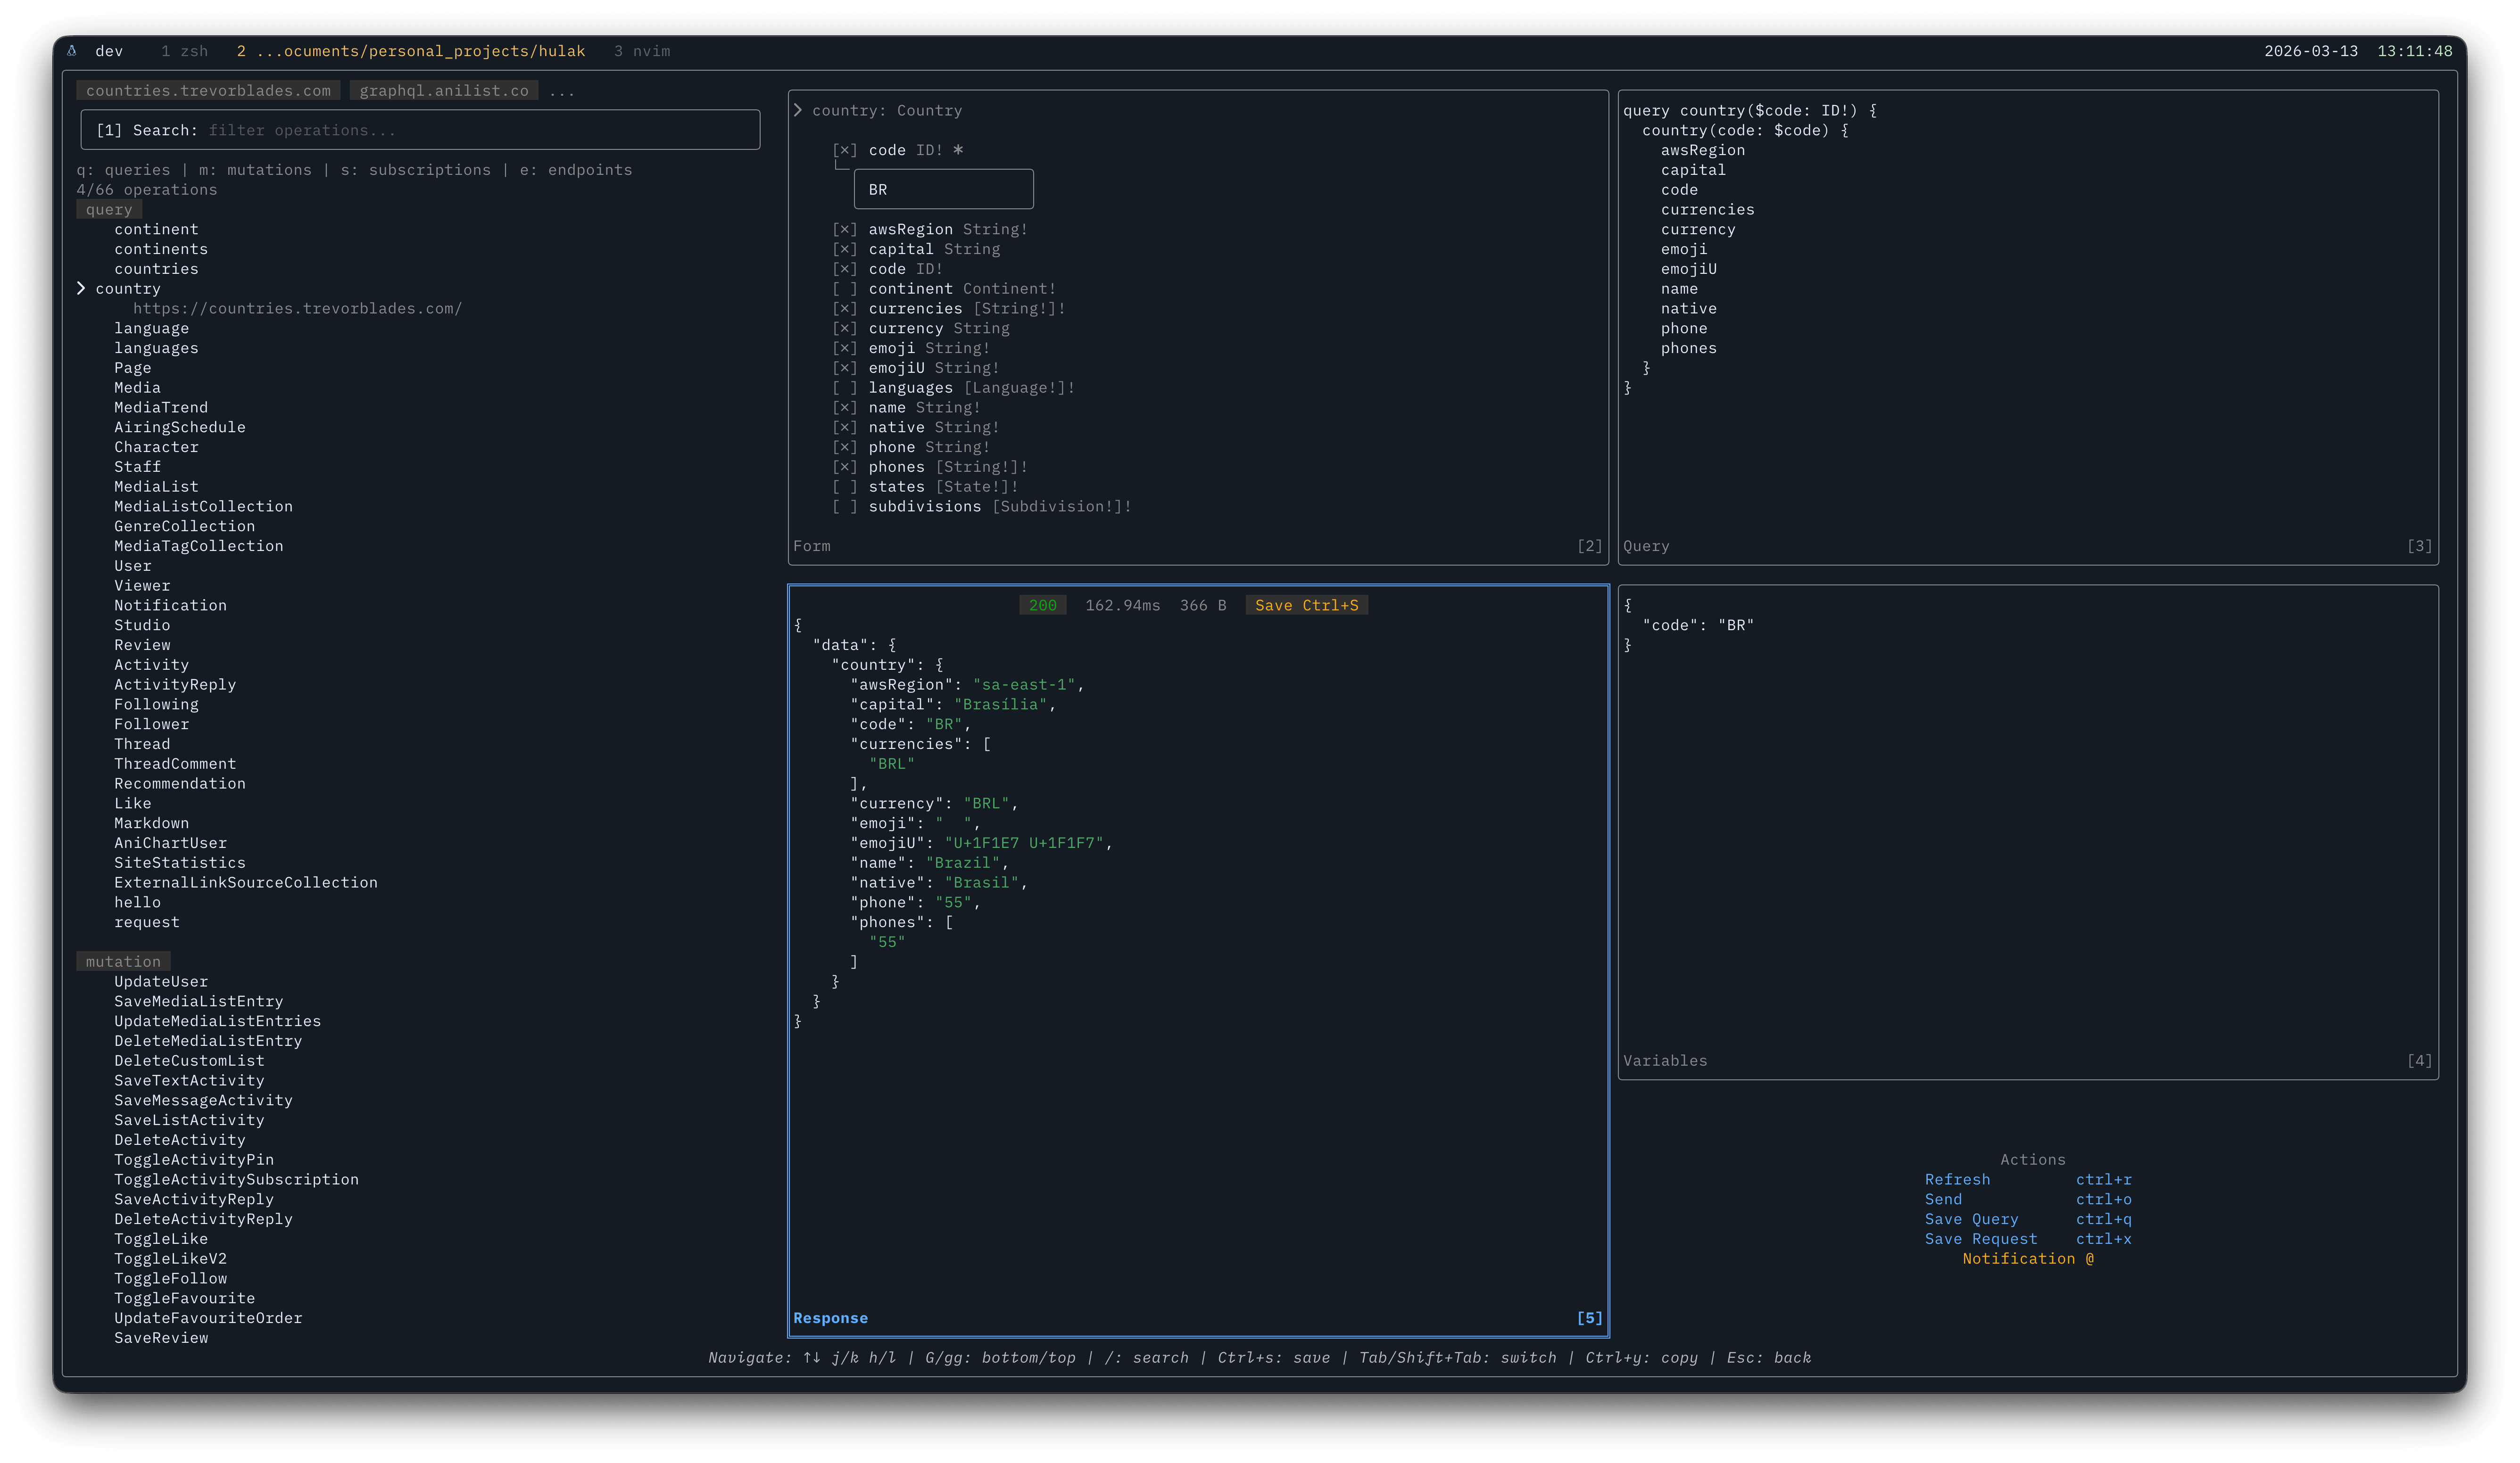The height and width of the screenshot is (1463, 2520).
Task: Enable the continent Continent! field checkbox
Action: click(x=845, y=289)
